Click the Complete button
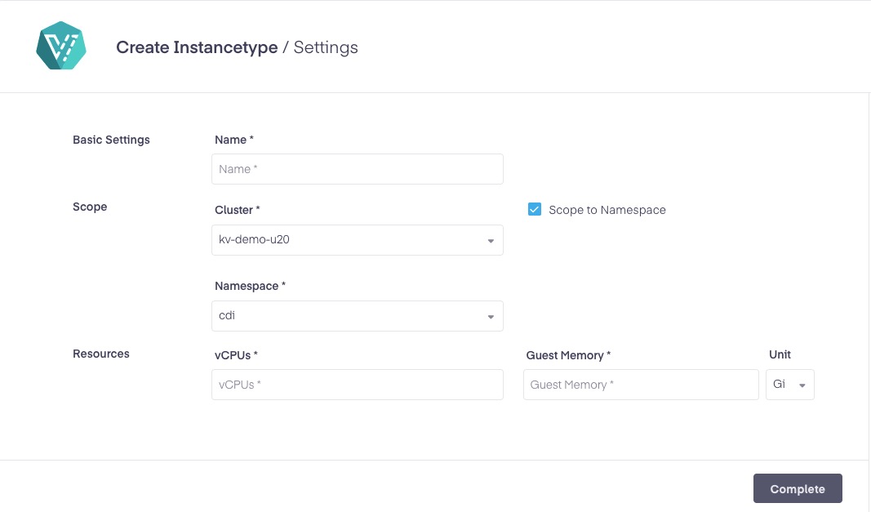This screenshot has width=871, height=512. [x=798, y=488]
